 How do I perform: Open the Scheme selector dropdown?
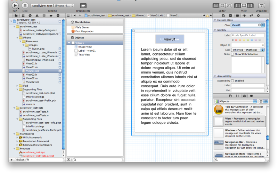pyautogui.click(x=52, y=6)
